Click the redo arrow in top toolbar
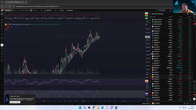 [79, 10]
